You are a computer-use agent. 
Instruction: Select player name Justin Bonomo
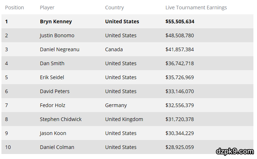tap(58, 35)
